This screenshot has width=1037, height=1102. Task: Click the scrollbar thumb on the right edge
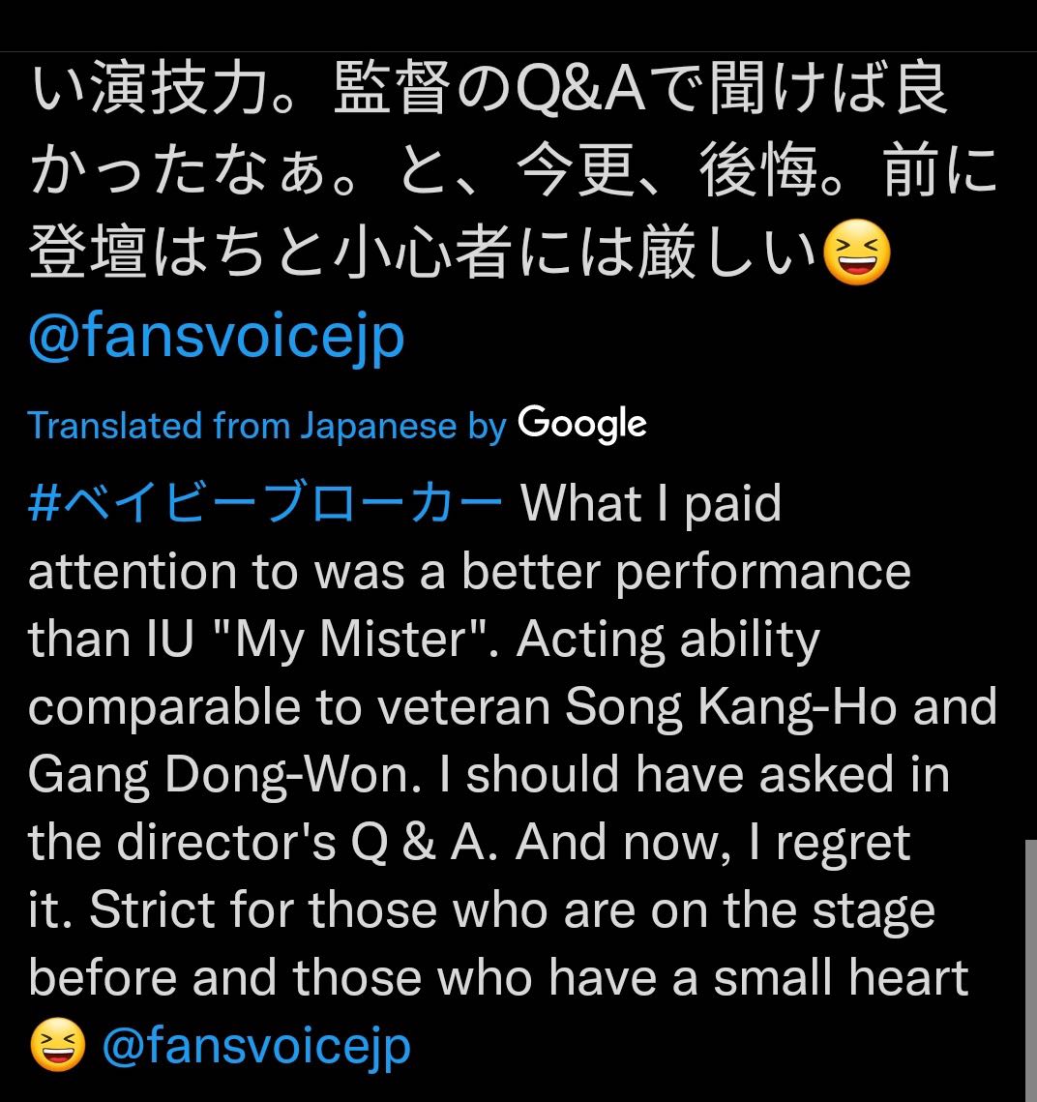(x=1030, y=969)
